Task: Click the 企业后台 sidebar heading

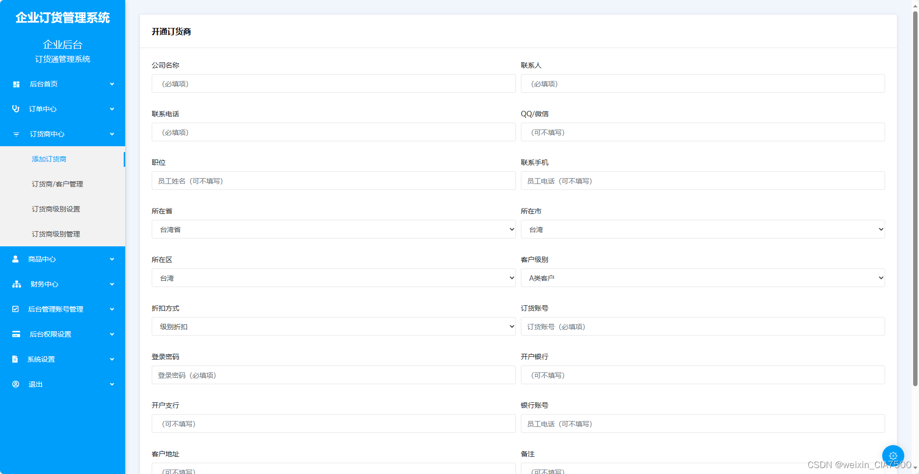Action: click(62, 45)
